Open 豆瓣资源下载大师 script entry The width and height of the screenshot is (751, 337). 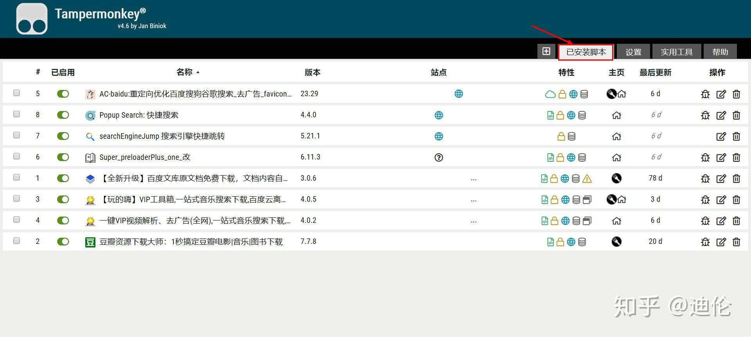191,242
